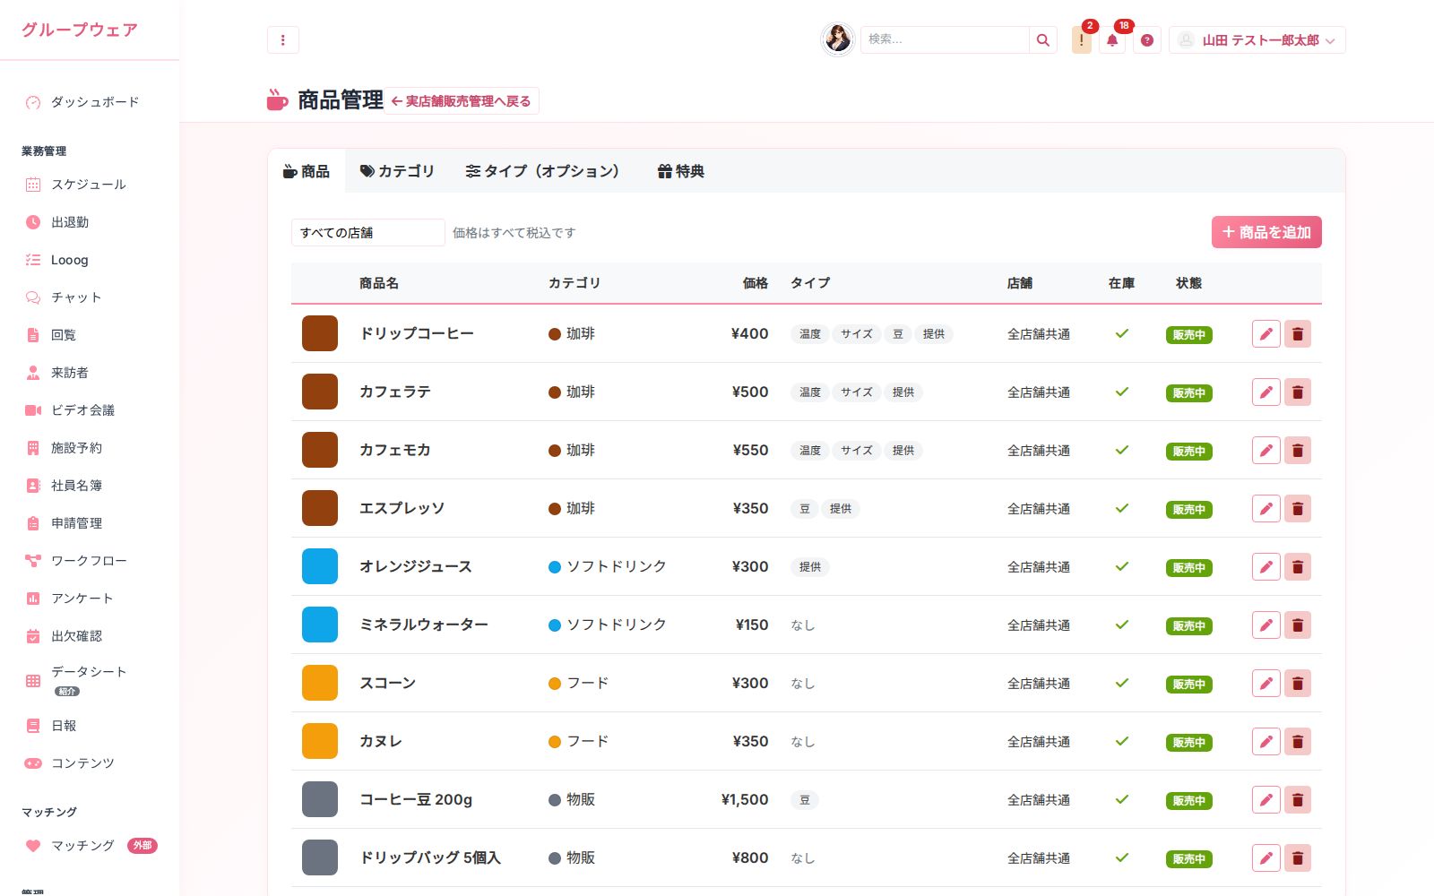
Task: Delete the カフェラテ product
Action: [x=1297, y=392]
